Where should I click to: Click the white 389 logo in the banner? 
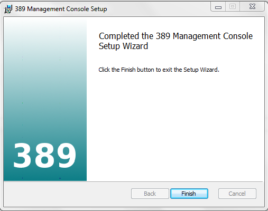pos(44,156)
